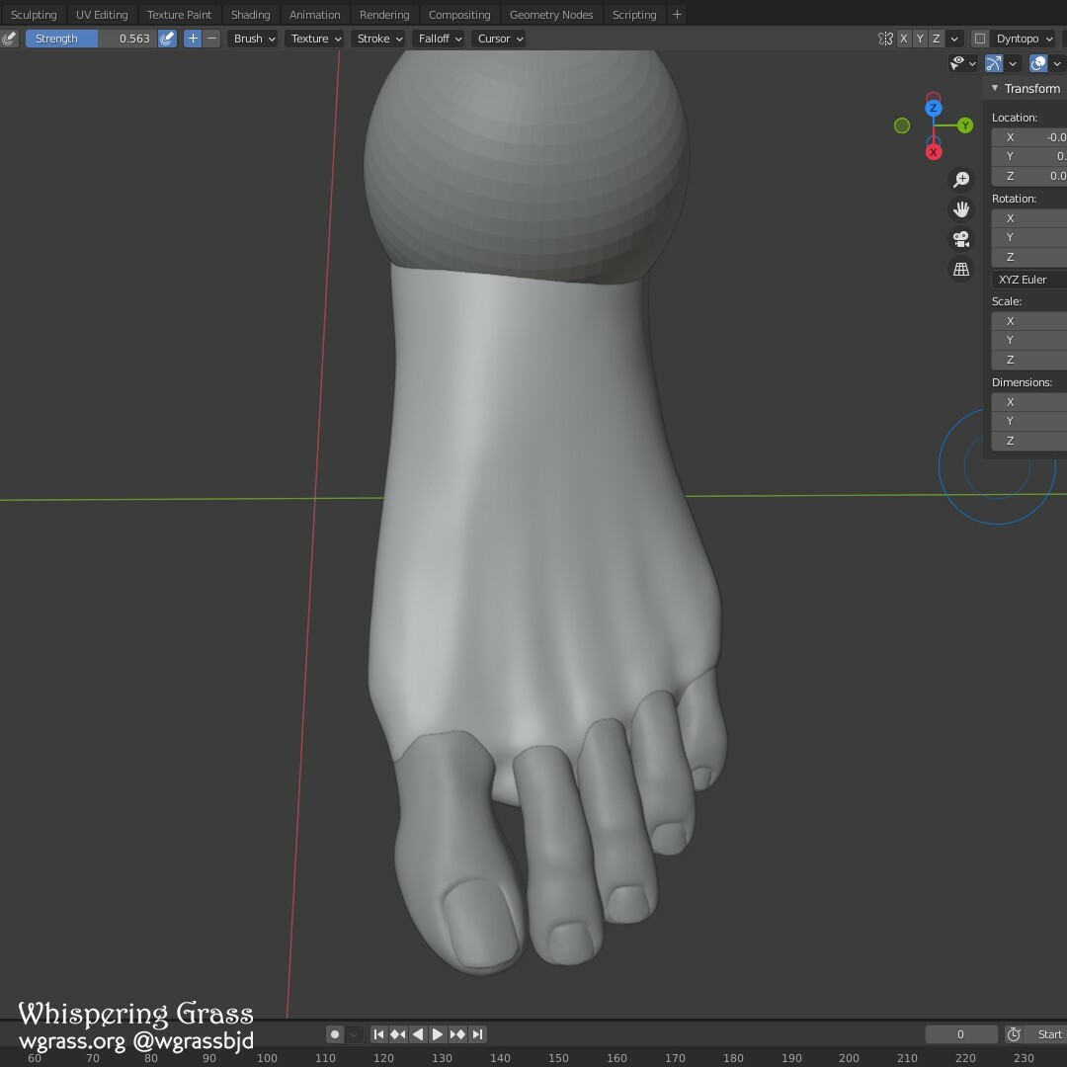Expand the gizmos options dropdown arrow
This screenshot has height=1067, width=1067.
1013,63
